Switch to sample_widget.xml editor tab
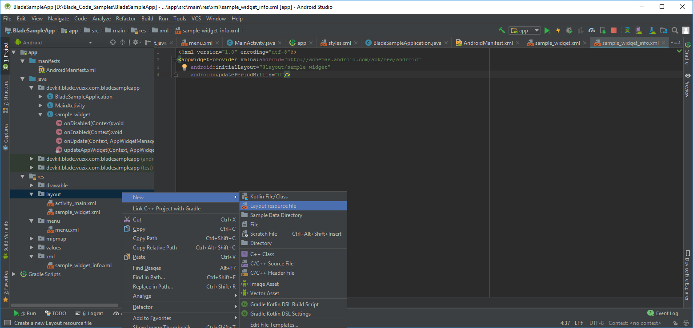Image resolution: width=693 pixels, height=328 pixels. point(557,43)
